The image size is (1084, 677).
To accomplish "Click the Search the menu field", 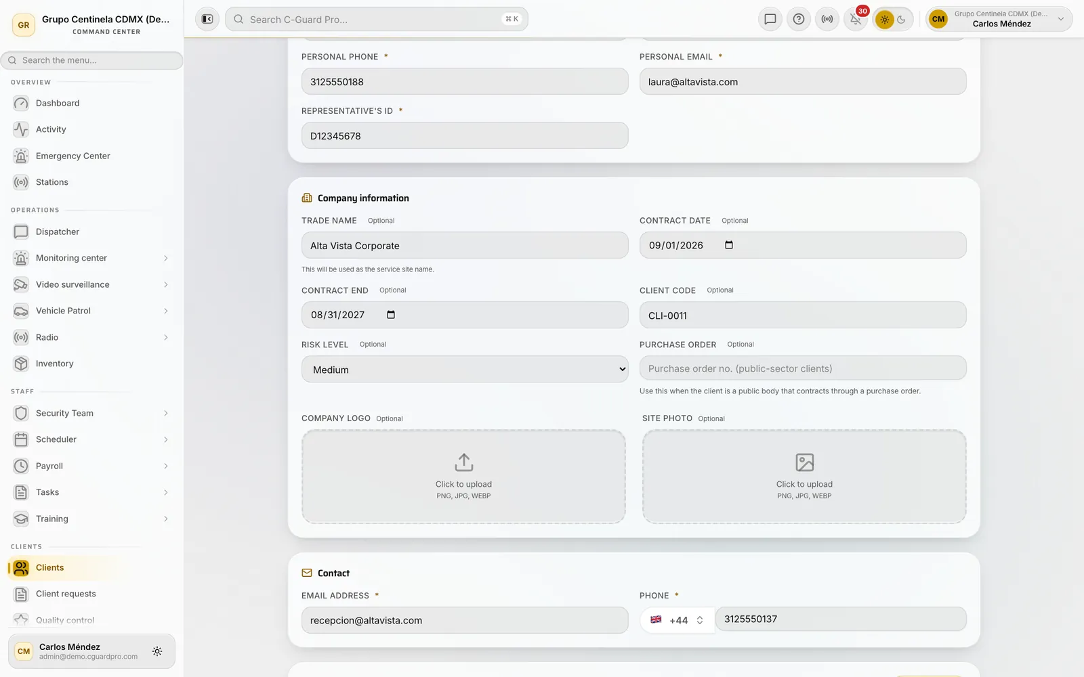I will click(x=91, y=60).
